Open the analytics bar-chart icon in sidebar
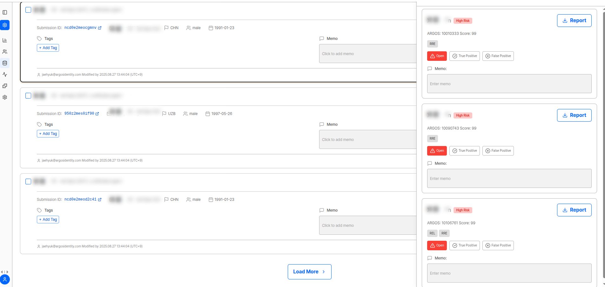Screen dimensions: 605x287 [x=5, y=40]
